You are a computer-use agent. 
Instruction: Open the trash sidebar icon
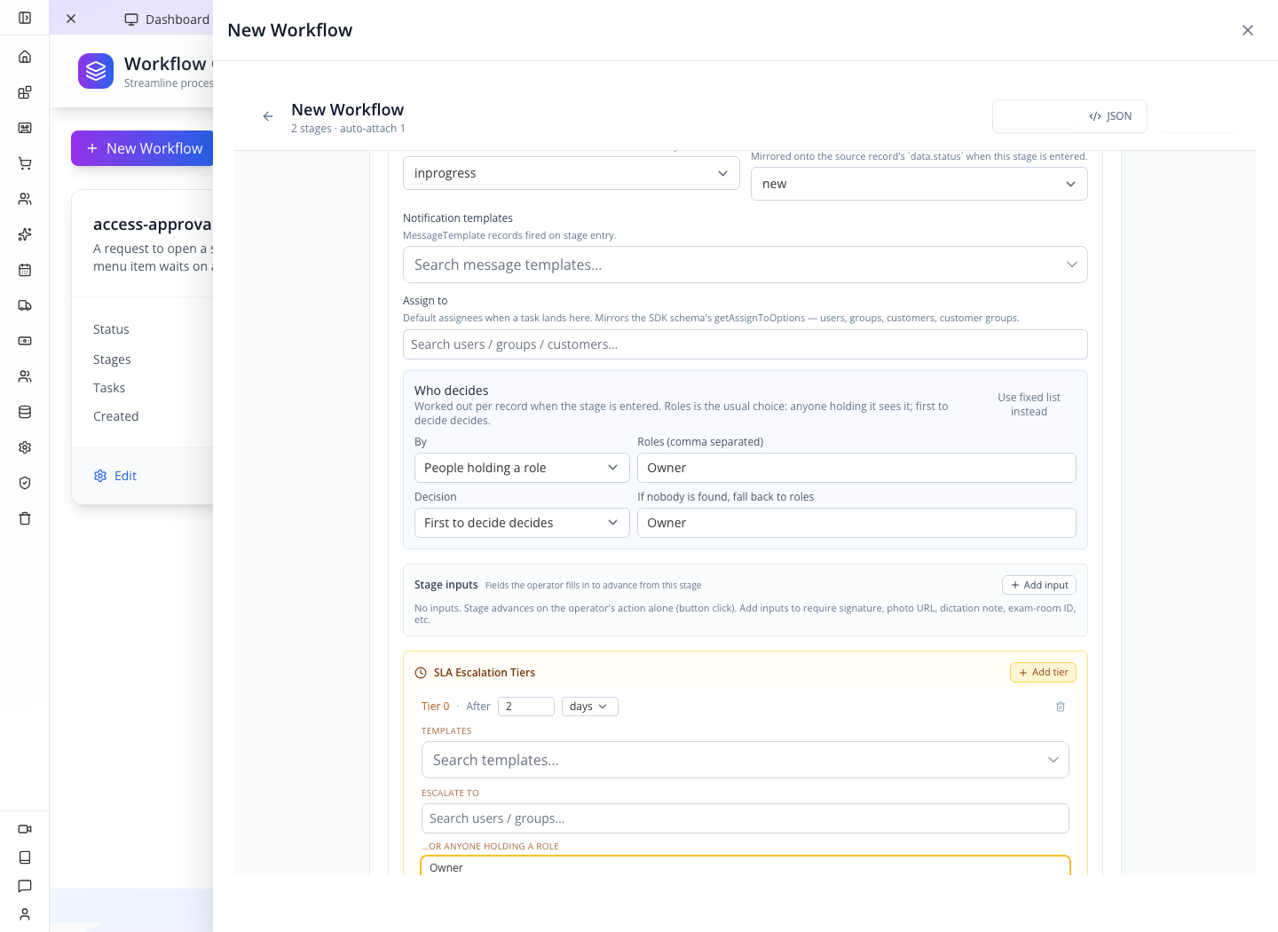click(25, 518)
